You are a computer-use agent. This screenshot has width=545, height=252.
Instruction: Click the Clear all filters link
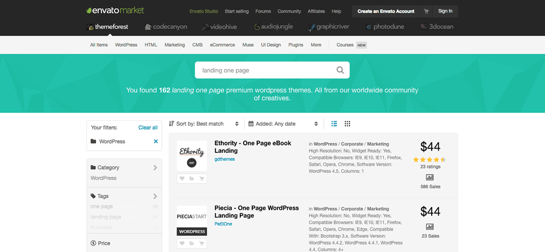[x=148, y=127]
